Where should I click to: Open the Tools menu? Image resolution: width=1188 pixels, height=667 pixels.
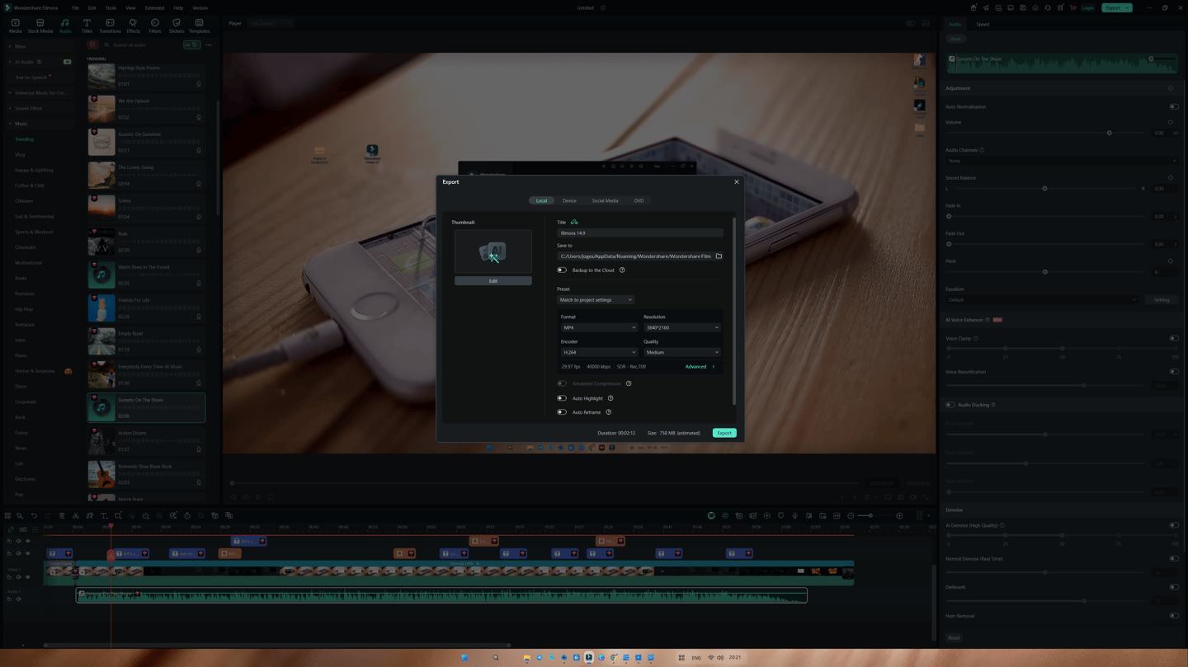pos(111,8)
